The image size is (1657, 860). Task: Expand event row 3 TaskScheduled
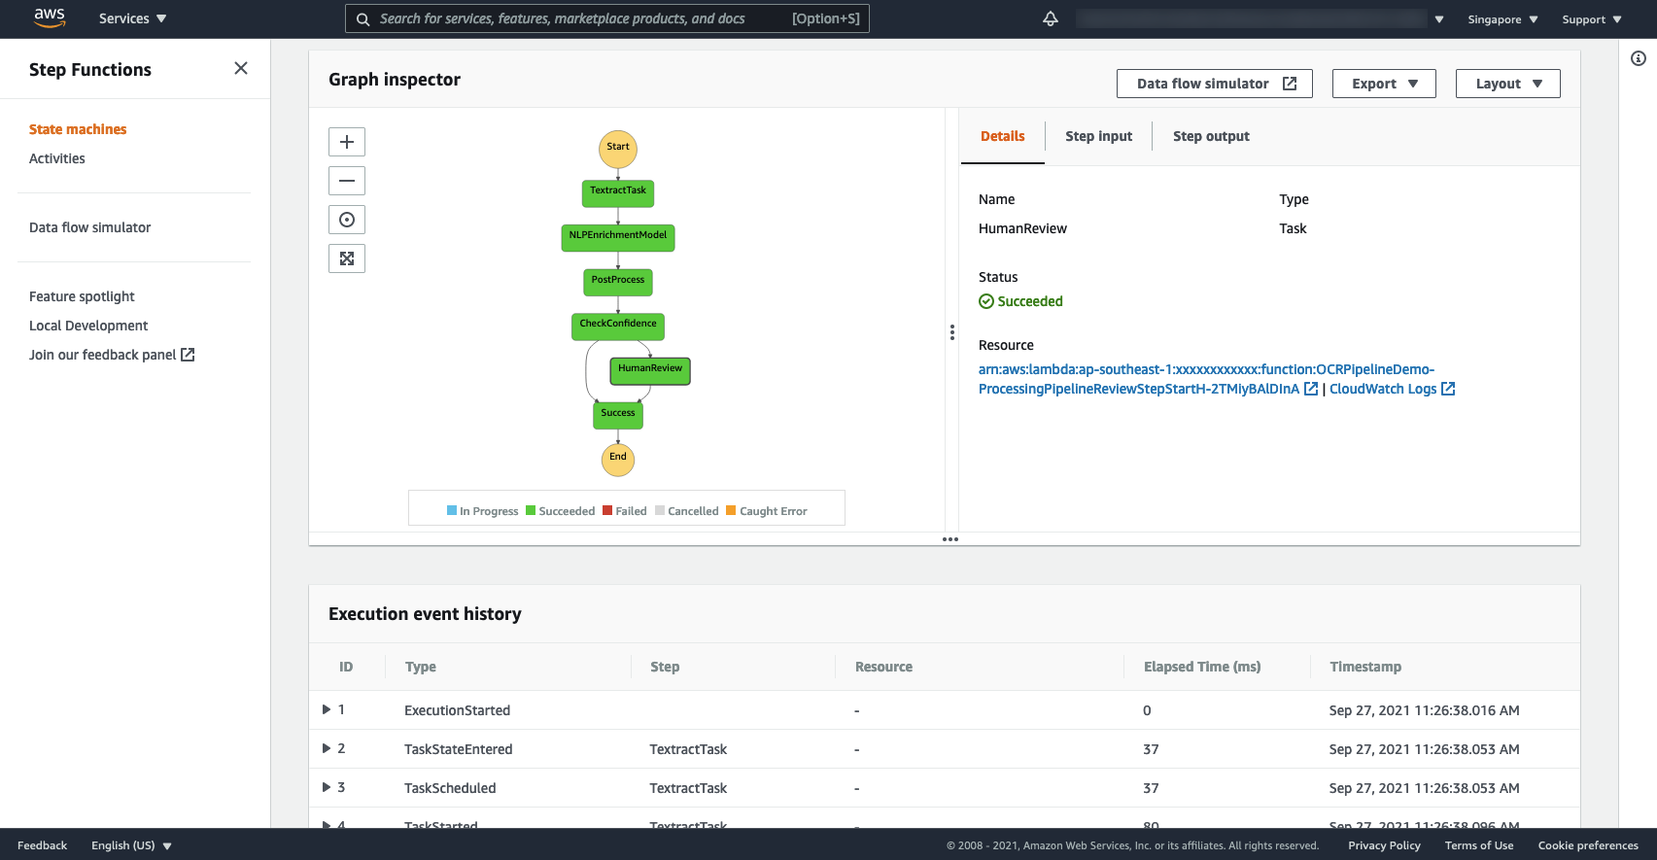327,787
